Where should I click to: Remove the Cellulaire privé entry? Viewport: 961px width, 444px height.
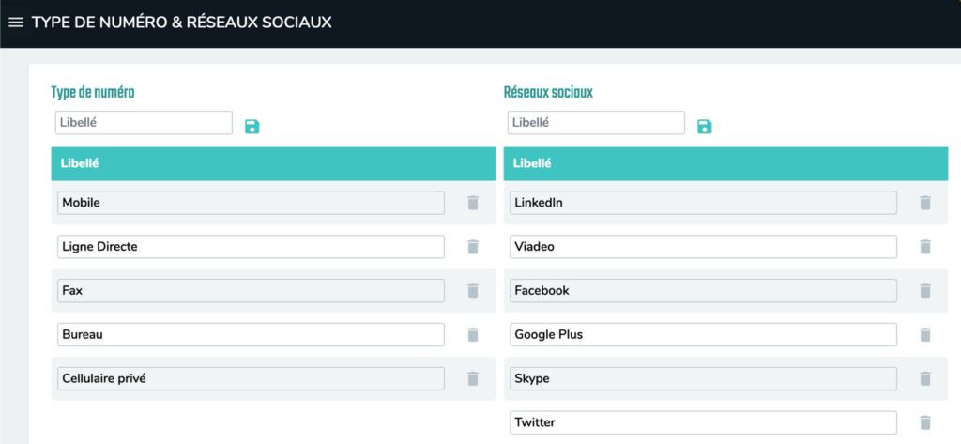coord(473,378)
